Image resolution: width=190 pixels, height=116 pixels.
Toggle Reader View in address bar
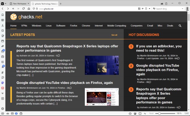pyautogui.click(x=142, y=9)
